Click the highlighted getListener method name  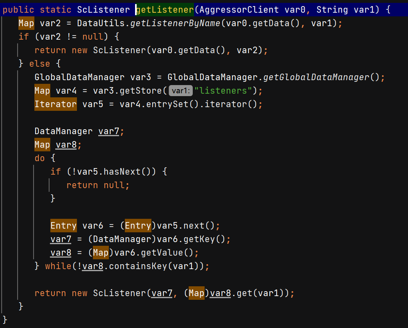165,10
